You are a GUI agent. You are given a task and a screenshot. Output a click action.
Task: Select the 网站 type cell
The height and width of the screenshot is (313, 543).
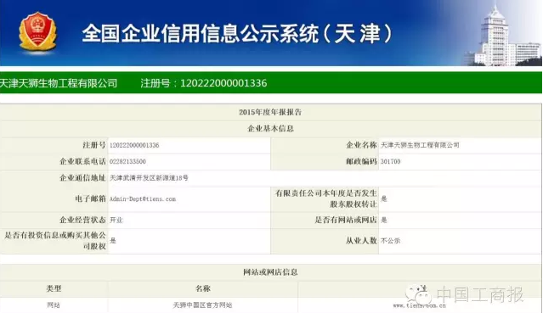pyautogui.click(x=54, y=305)
